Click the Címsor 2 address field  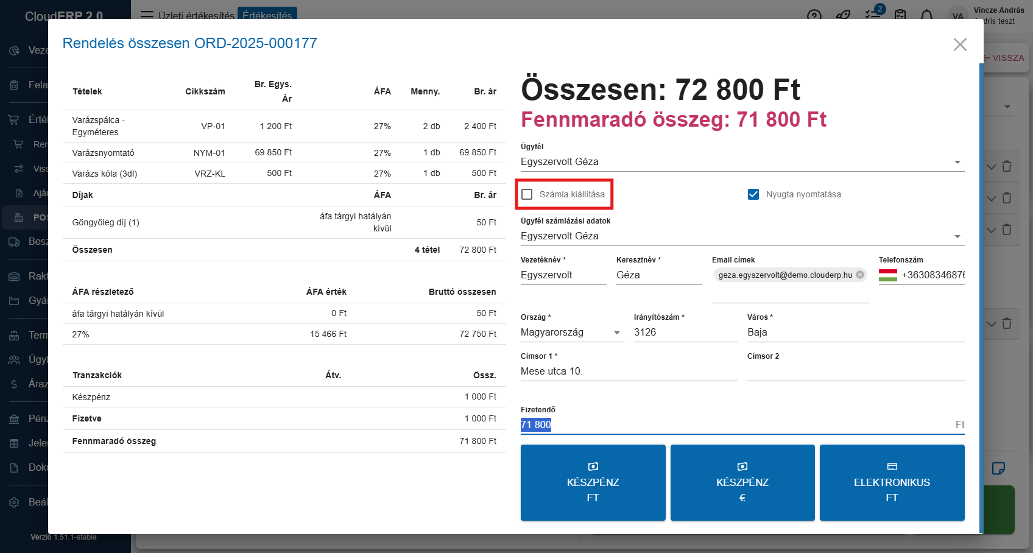pos(855,372)
